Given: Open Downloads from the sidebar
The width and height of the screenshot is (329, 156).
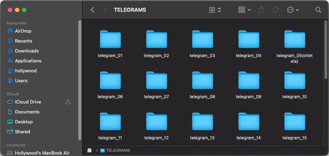Looking at the screenshot, I should (x=26, y=51).
